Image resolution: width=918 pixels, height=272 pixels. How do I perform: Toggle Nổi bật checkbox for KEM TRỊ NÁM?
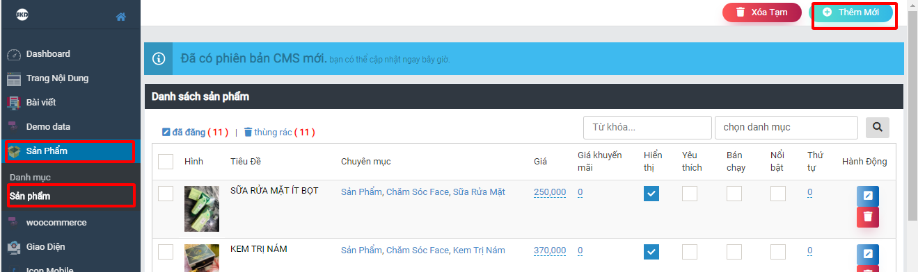point(778,252)
